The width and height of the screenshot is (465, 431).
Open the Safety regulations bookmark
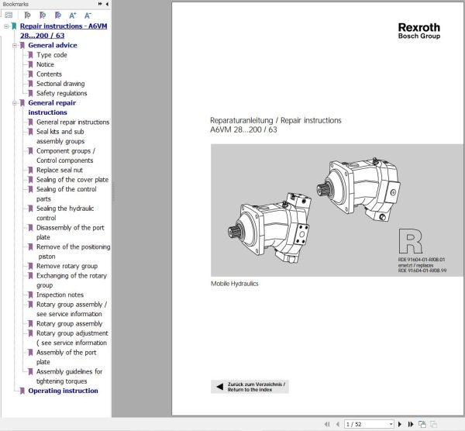coord(62,93)
